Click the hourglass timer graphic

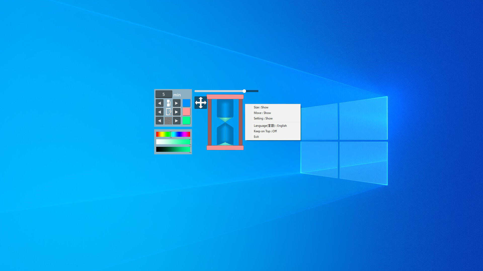tap(225, 122)
